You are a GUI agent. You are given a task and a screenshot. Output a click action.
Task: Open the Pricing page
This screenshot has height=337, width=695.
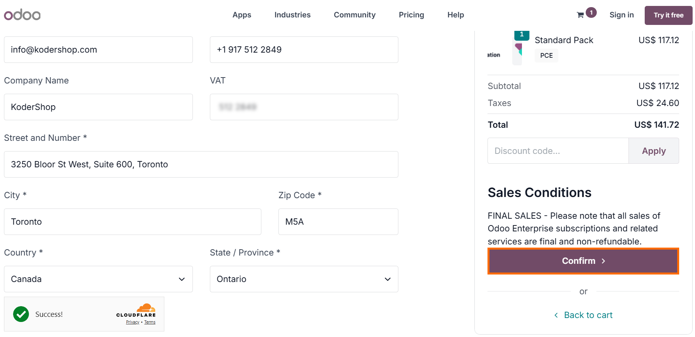point(411,15)
